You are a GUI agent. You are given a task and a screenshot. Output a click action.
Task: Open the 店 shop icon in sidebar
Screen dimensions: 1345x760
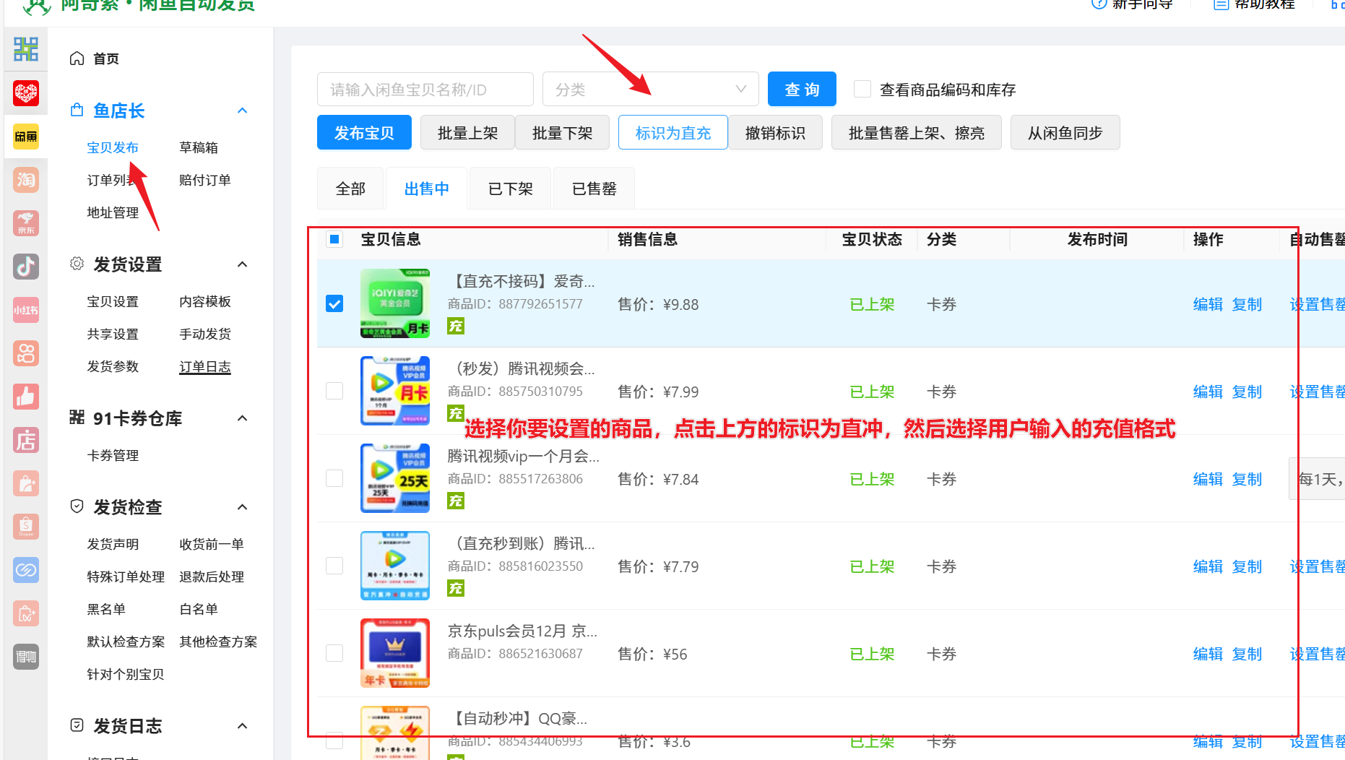click(x=26, y=440)
